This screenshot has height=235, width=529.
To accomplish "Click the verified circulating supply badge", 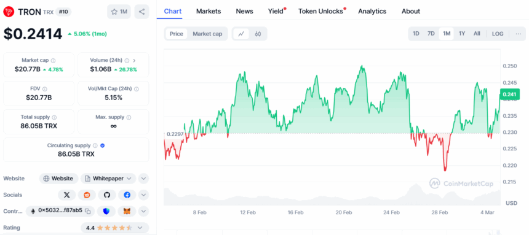I will pos(103,145).
